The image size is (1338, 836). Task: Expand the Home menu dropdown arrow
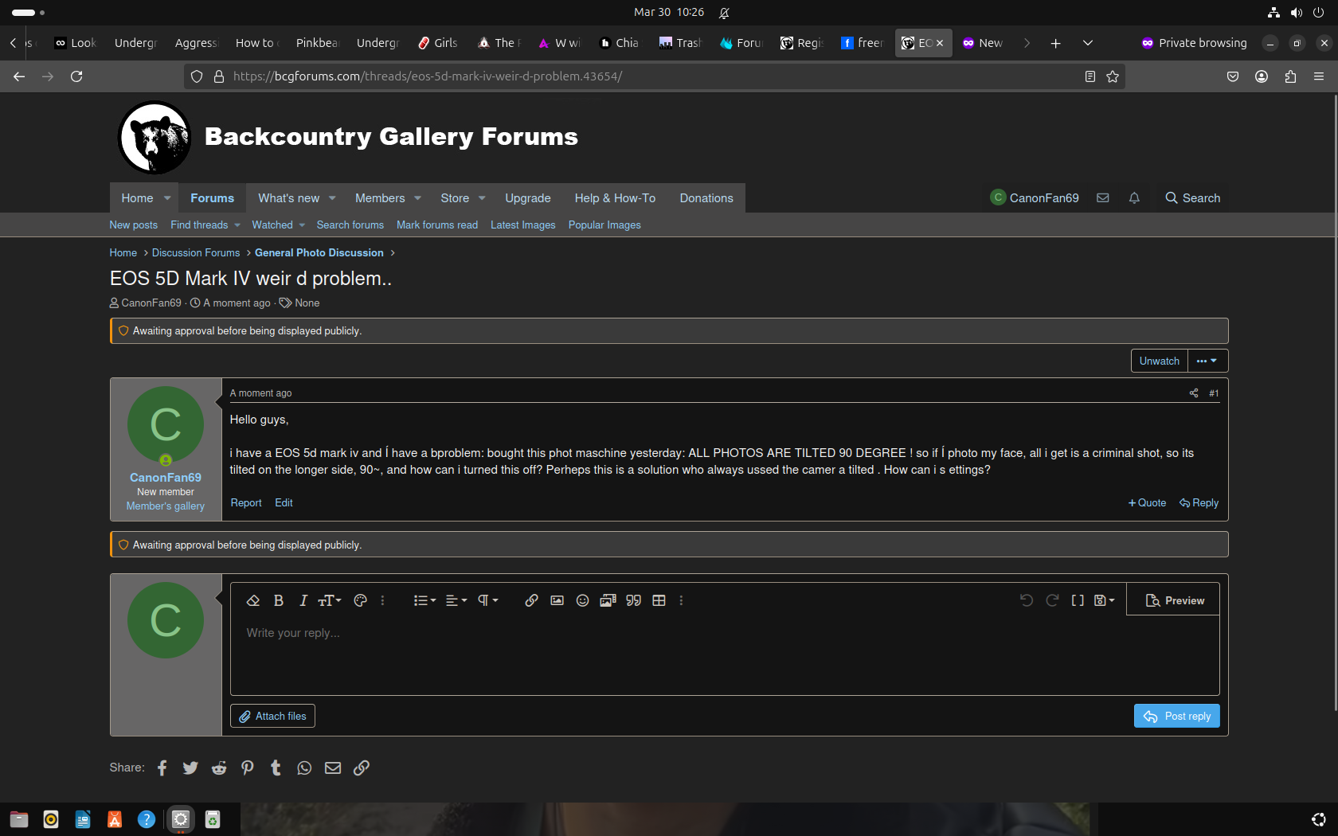pos(167,198)
